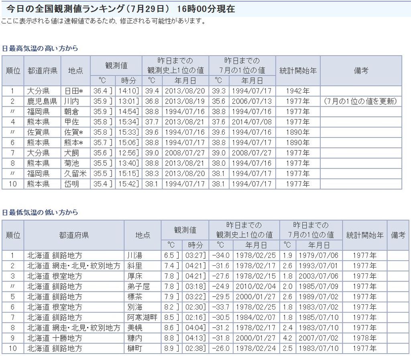Open the 川湯 observation point

[x=134, y=255]
